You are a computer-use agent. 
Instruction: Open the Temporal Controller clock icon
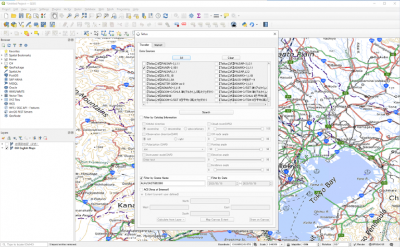tap(158, 16)
